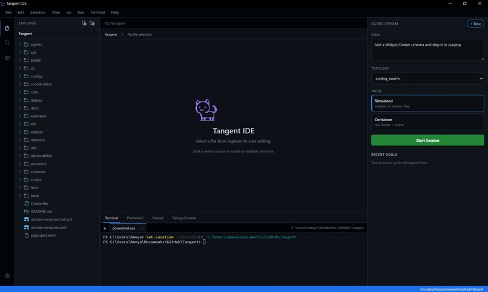The image size is (488, 292).
Task: Click the Start Session button
Action: (x=427, y=141)
